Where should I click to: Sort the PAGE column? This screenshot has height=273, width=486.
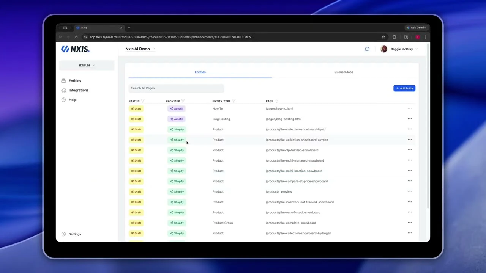[x=276, y=101]
